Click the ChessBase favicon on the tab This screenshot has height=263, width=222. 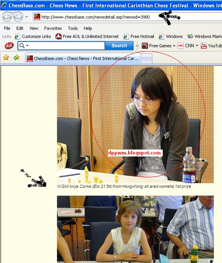pyautogui.click(x=30, y=58)
